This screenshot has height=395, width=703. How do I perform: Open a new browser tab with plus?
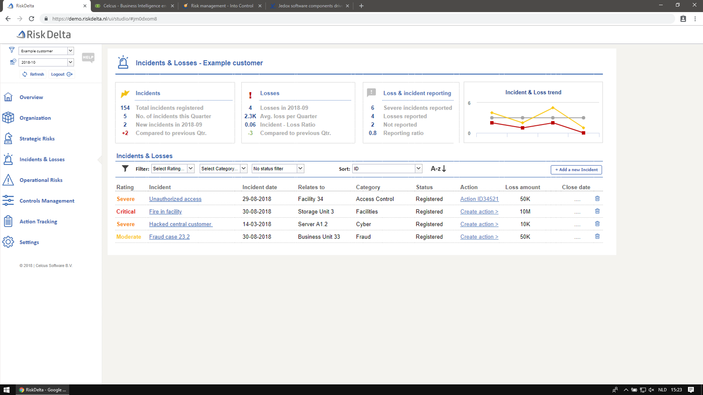coord(361,6)
